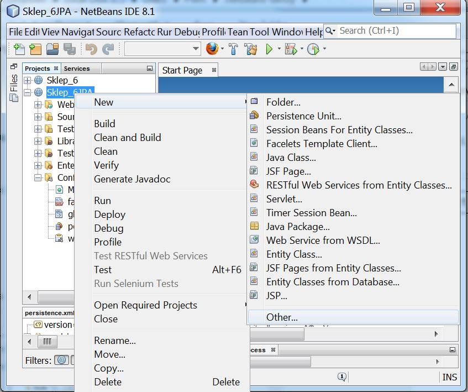Click the New File toolbar icon
This screenshot has height=392, width=468.
click(x=19, y=49)
